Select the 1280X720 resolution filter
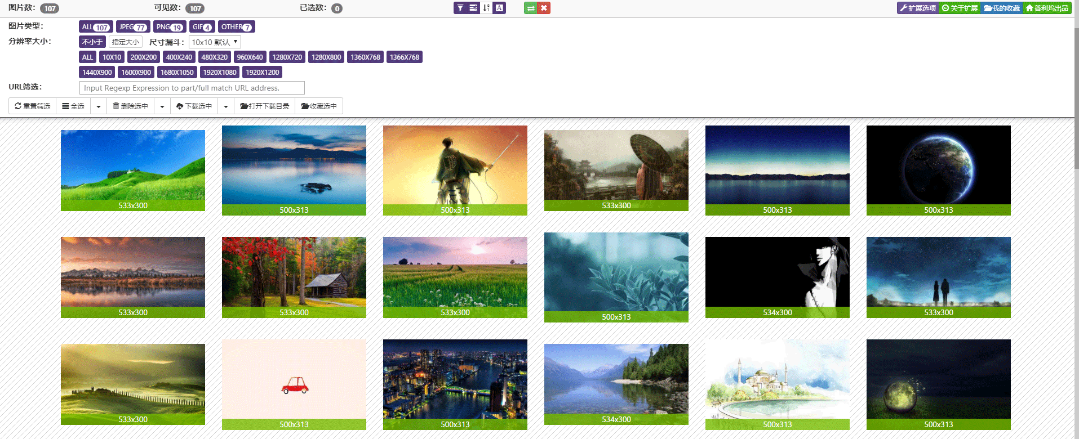Image resolution: width=1079 pixels, height=439 pixels. click(287, 57)
